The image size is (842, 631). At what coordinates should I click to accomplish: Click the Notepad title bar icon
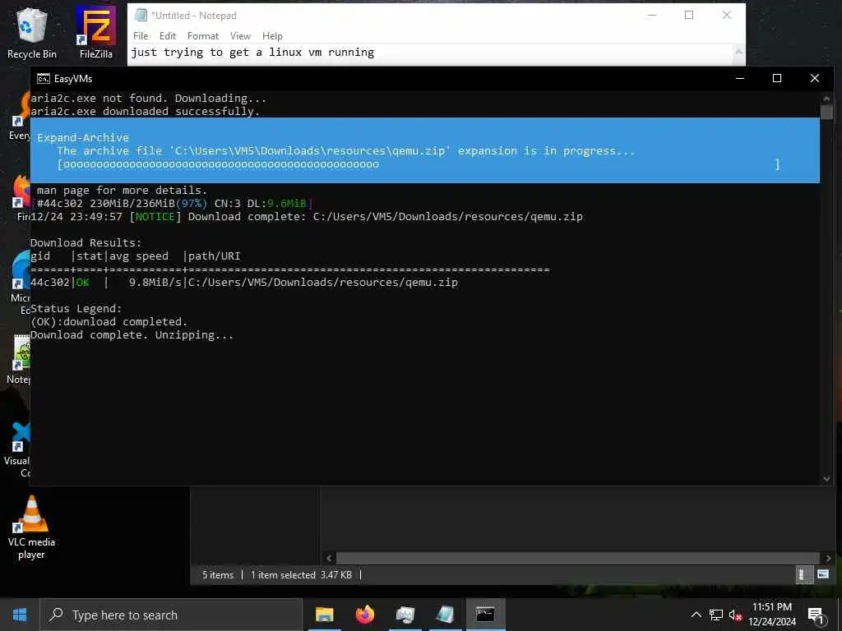pyautogui.click(x=141, y=15)
